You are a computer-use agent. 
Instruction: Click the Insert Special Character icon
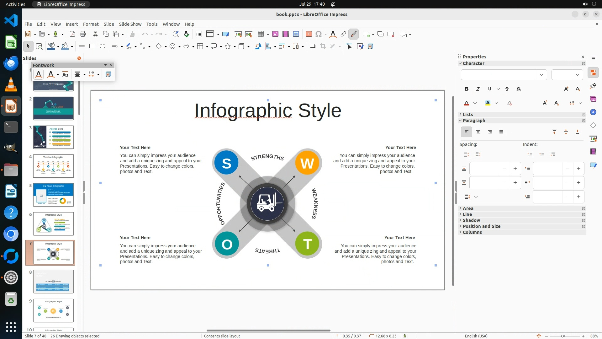[319, 34]
